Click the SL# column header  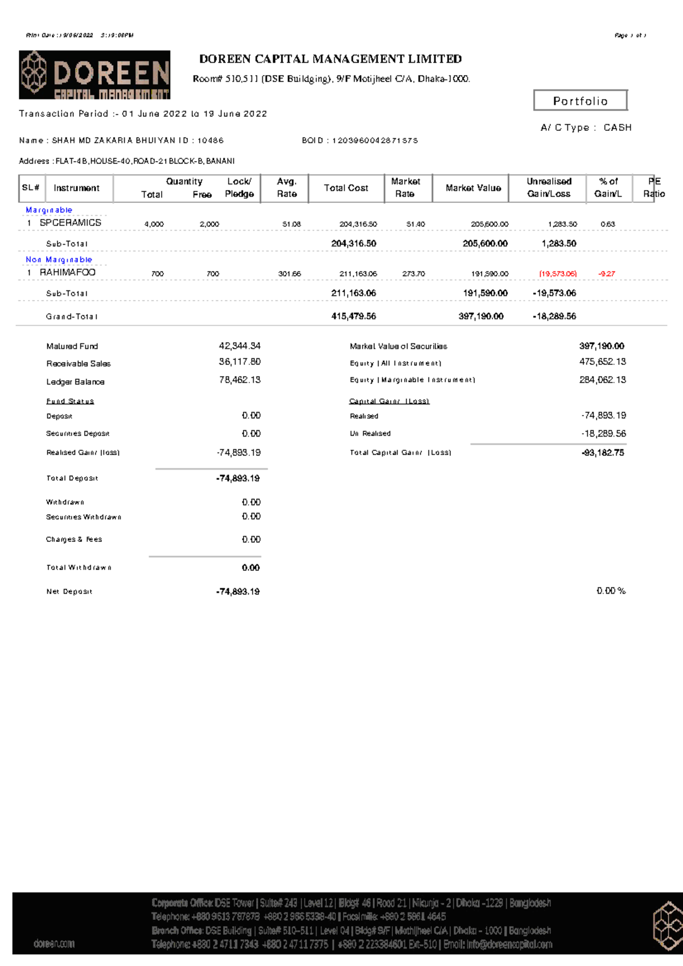point(31,188)
